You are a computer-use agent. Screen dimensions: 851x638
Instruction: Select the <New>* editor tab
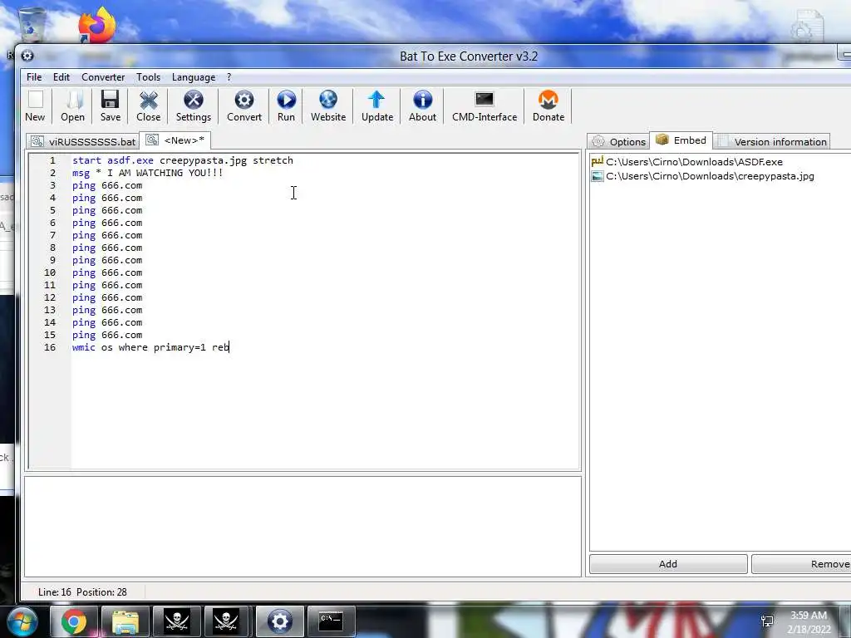(x=175, y=140)
